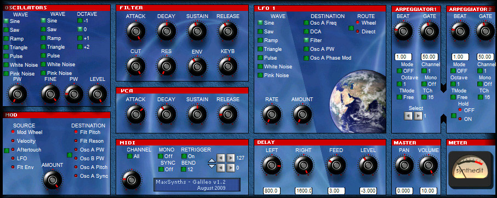Toggle the Filter LFO destination
Image resolution: width=497 pixels, height=198 pixels.
coord(306,40)
